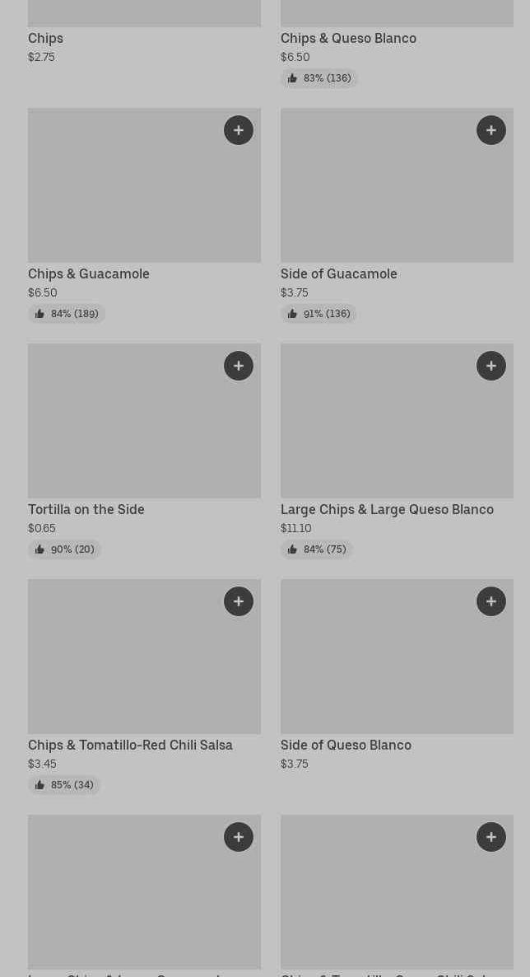Add Tortilla on the Side to cart
Viewport: 530px width, 977px height.
[x=239, y=366]
